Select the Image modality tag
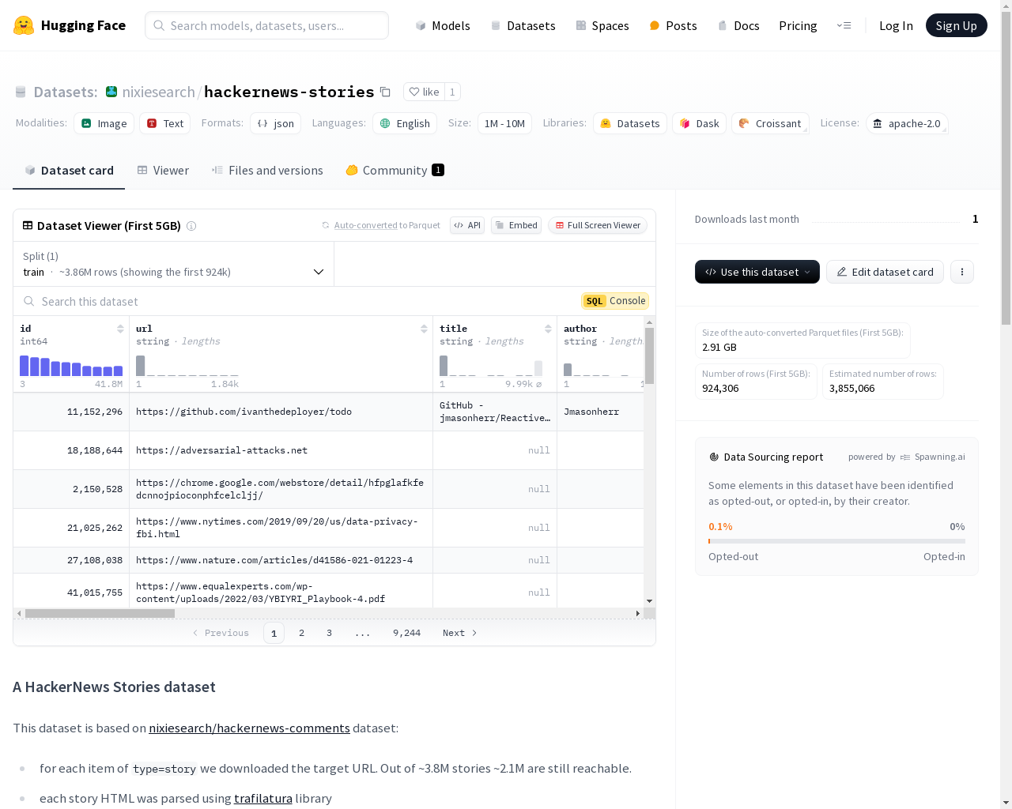 pos(104,123)
